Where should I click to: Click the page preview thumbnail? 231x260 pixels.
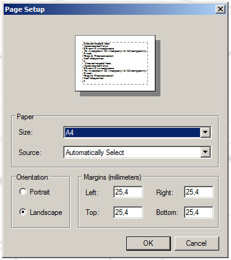115,63
